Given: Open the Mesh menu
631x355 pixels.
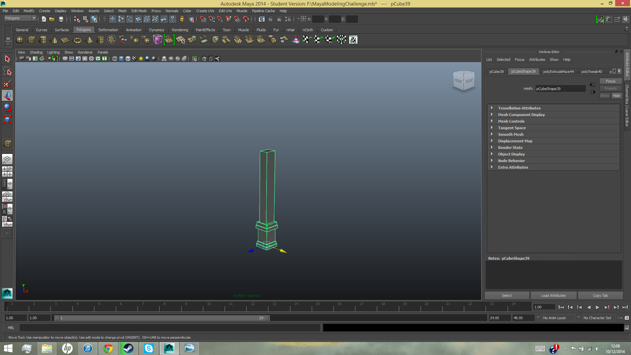Looking at the screenshot, I should pyautogui.click(x=122, y=11).
